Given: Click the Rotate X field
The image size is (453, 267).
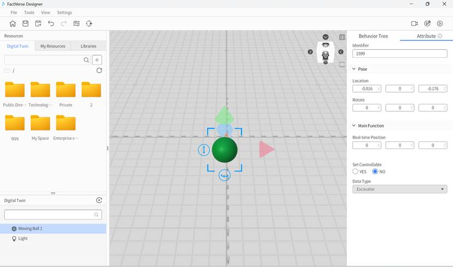Looking at the screenshot, I should coord(367,108).
